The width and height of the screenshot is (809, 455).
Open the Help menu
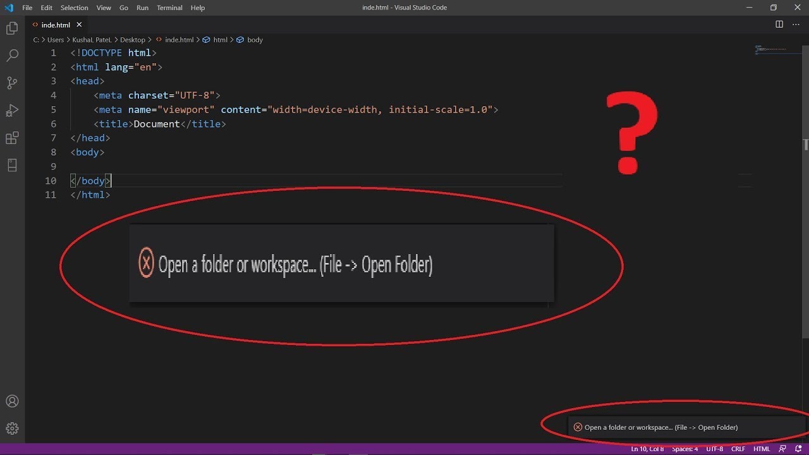pyautogui.click(x=198, y=8)
